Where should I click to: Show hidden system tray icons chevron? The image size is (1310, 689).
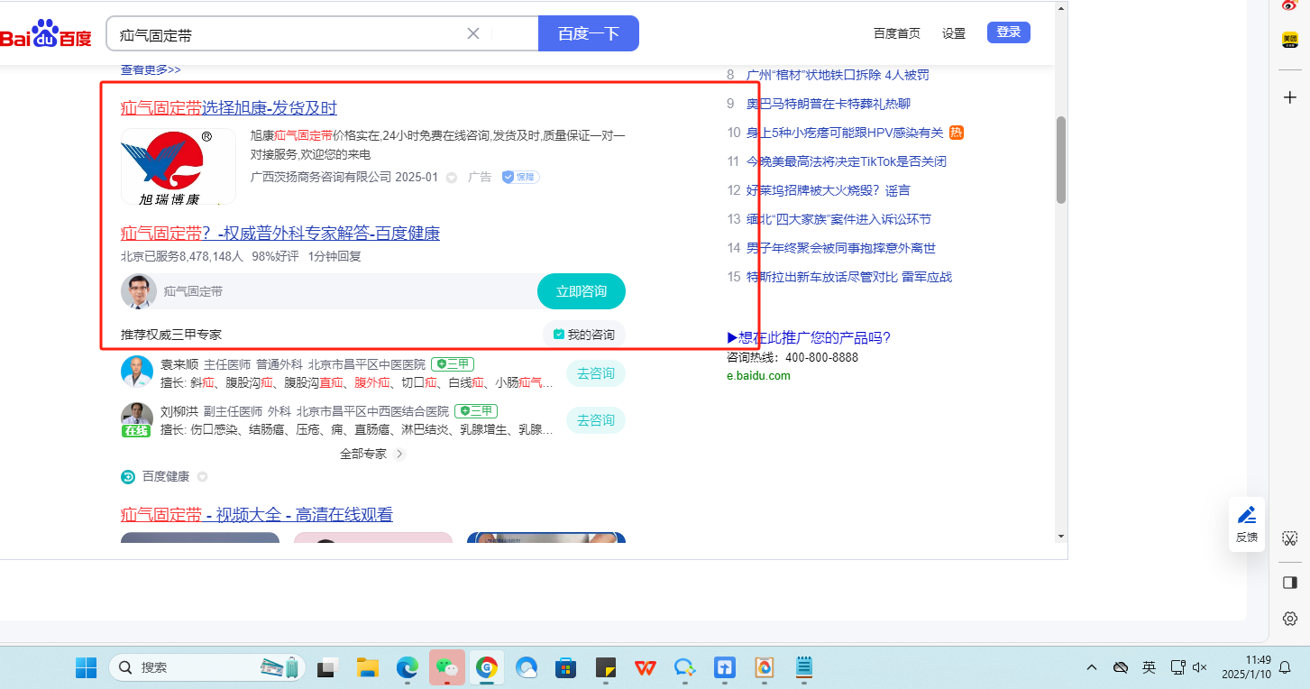click(1092, 667)
